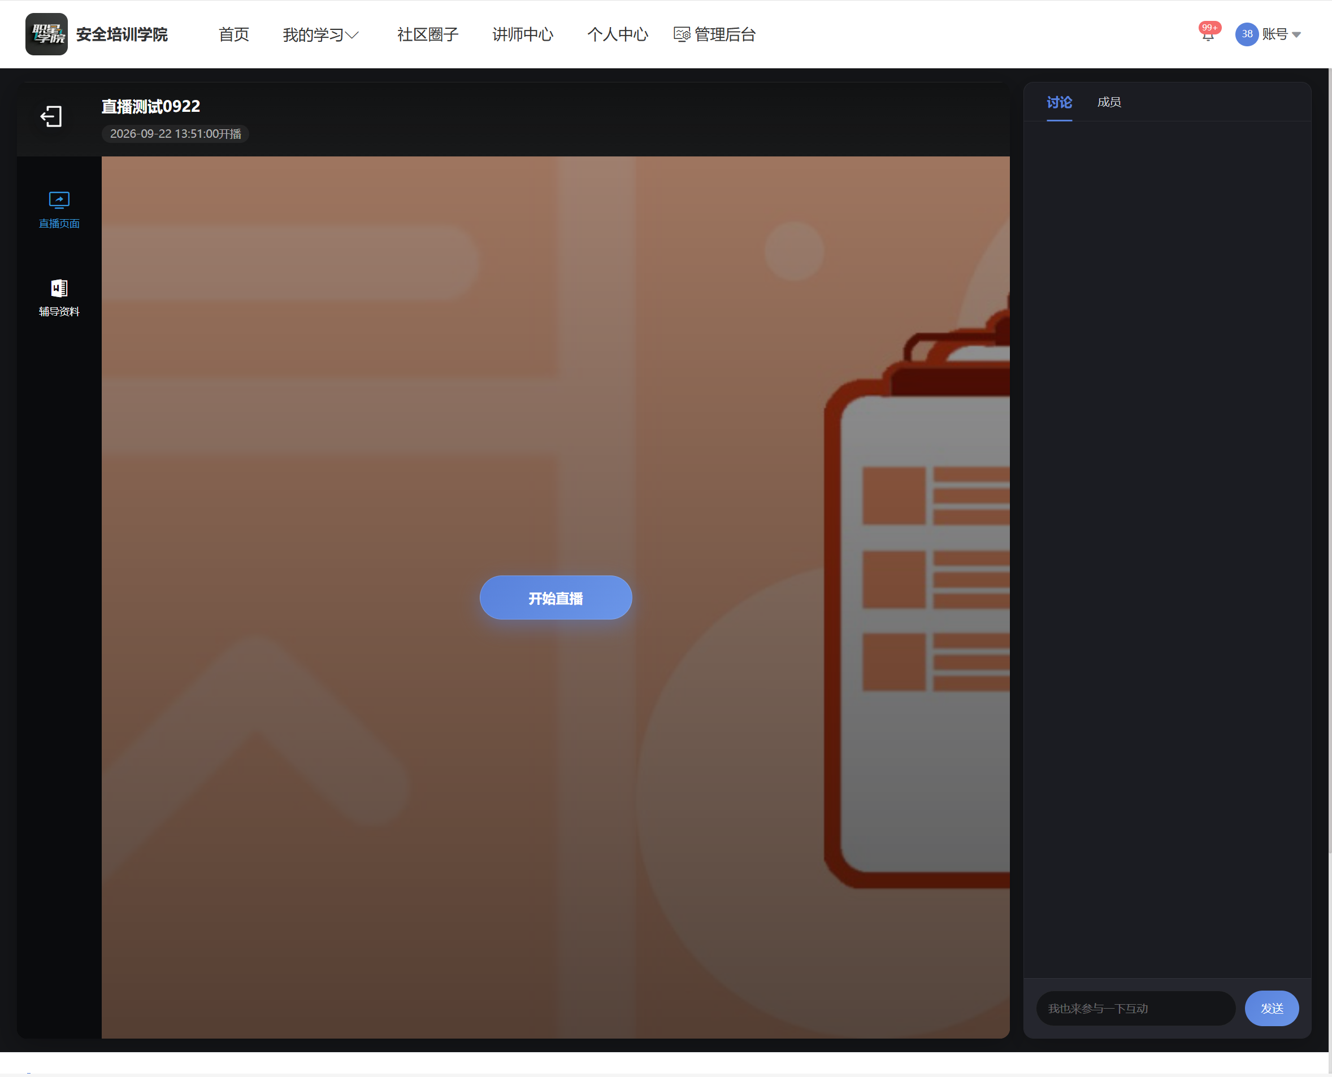Click the 职星学院 logo icon
The width and height of the screenshot is (1332, 1077).
46,34
